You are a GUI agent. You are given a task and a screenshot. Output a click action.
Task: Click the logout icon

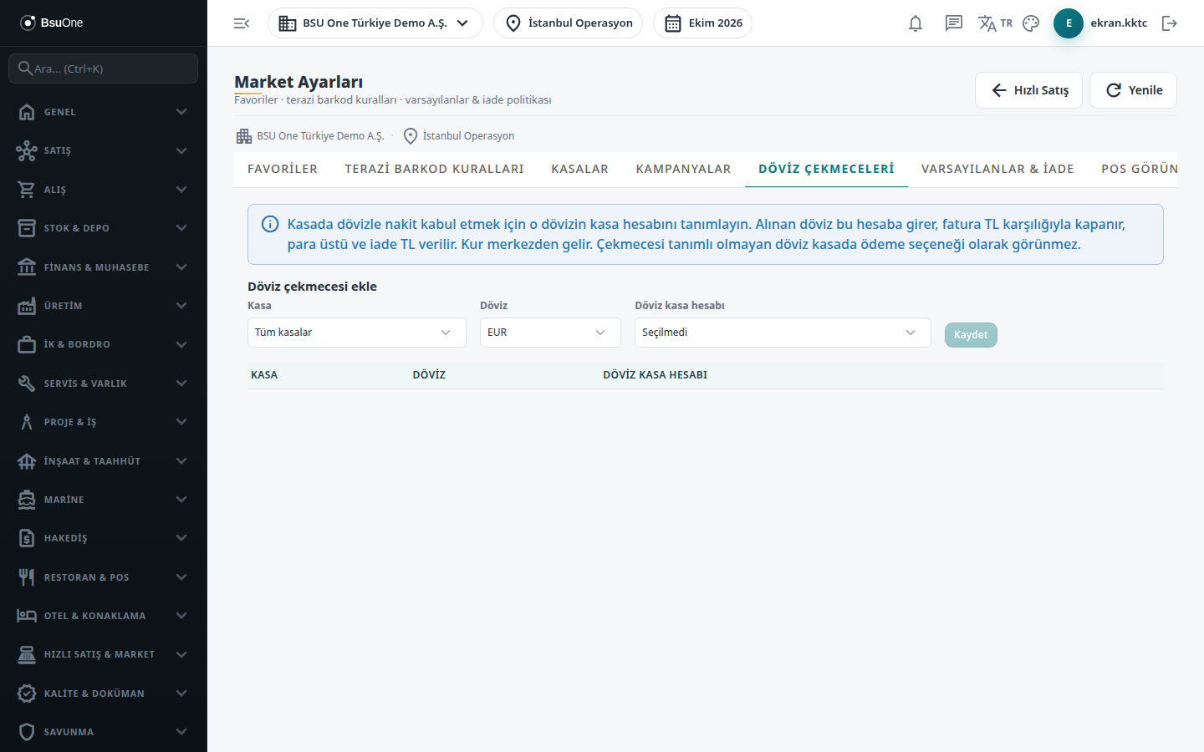(x=1170, y=23)
